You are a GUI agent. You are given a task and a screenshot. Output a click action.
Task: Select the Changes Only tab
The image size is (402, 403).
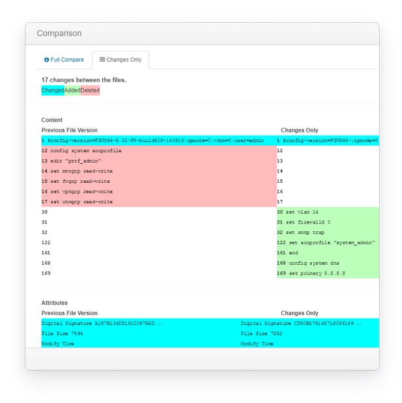120,60
